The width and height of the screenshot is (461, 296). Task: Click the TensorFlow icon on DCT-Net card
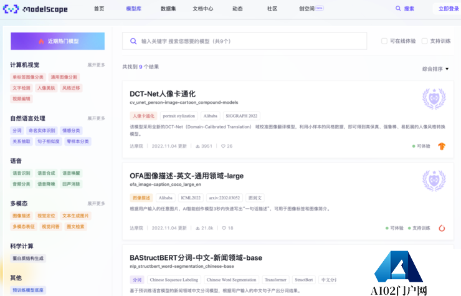tap(442, 146)
